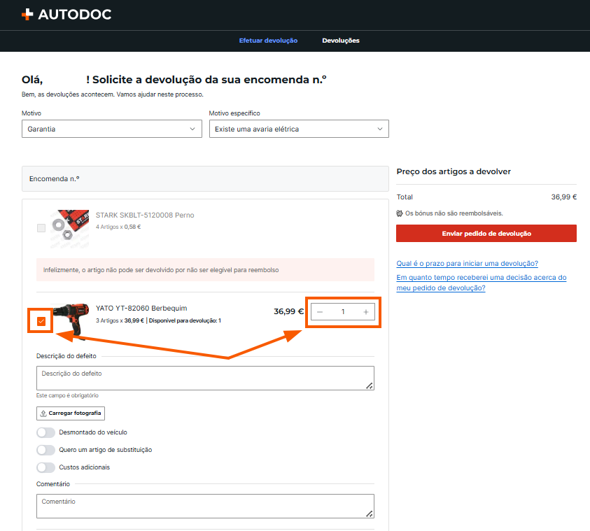The width and height of the screenshot is (590, 531).
Task: Switch to Devoluções tab
Action: 341,41
